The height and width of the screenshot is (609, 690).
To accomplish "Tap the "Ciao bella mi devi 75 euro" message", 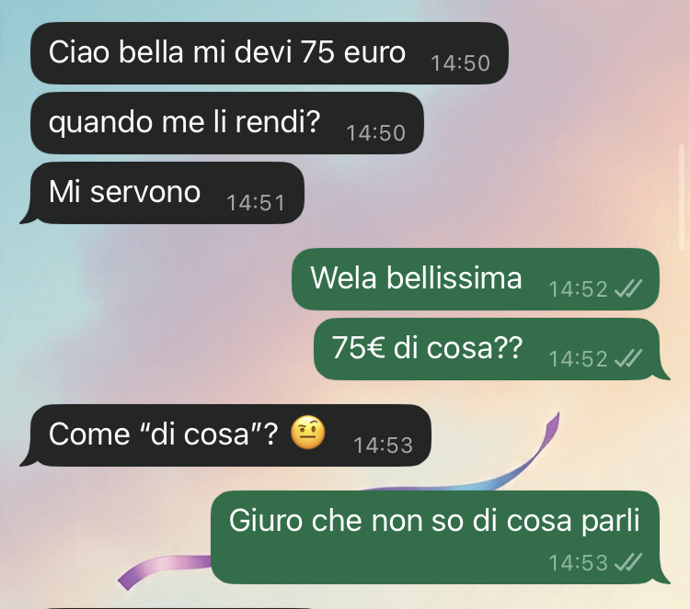I will point(270,53).
